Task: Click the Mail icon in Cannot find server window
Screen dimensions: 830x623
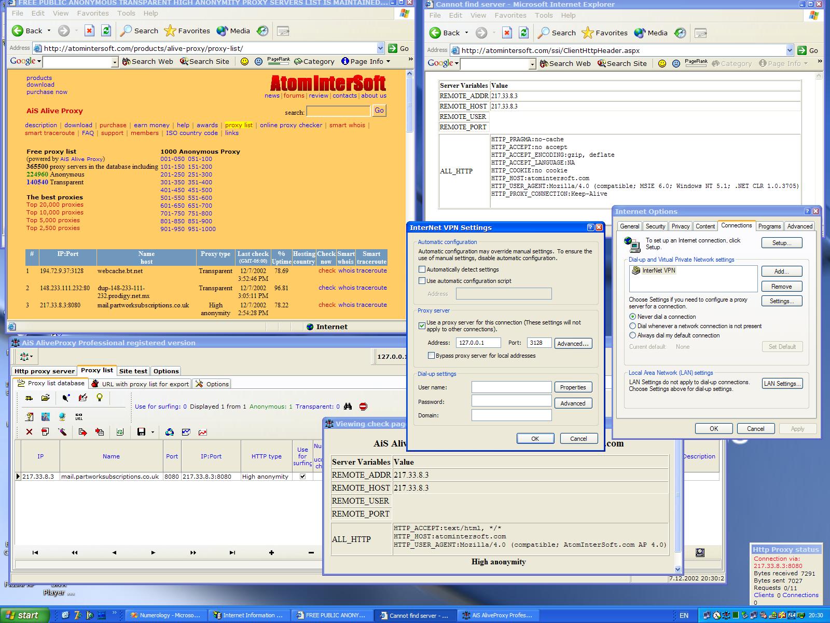Action: point(701,33)
